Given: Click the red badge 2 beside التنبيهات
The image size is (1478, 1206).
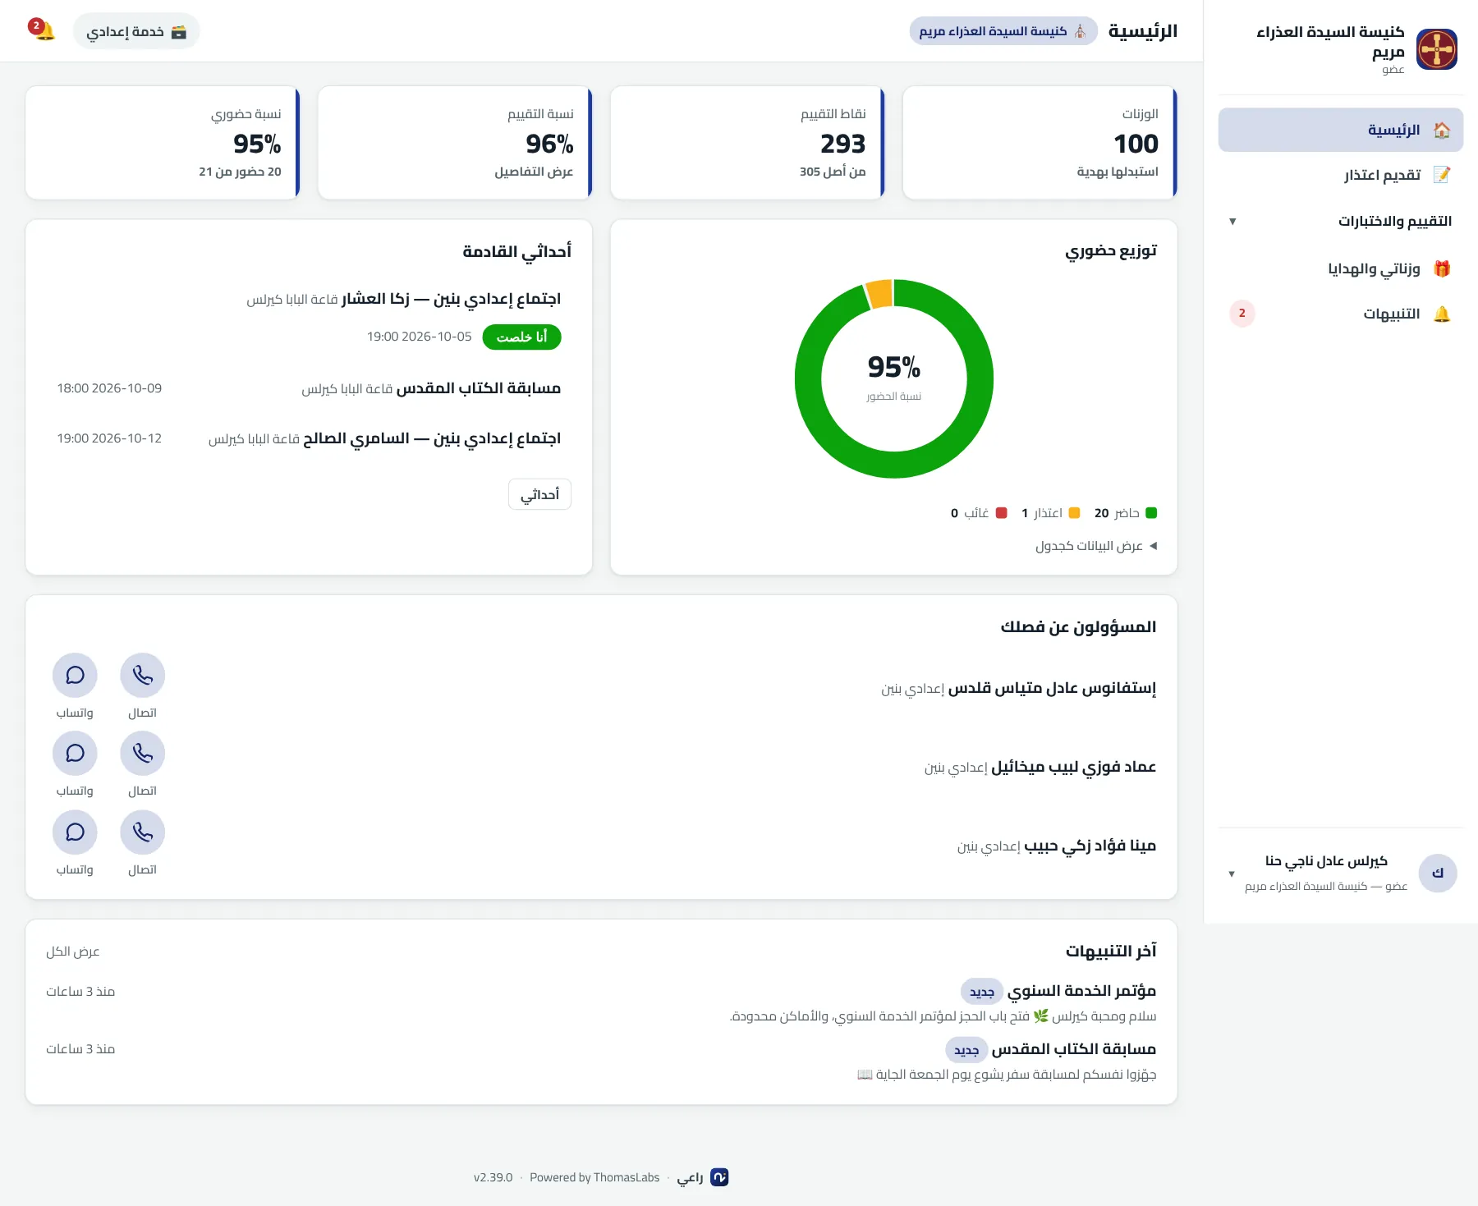Looking at the screenshot, I should click(1242, 314).
